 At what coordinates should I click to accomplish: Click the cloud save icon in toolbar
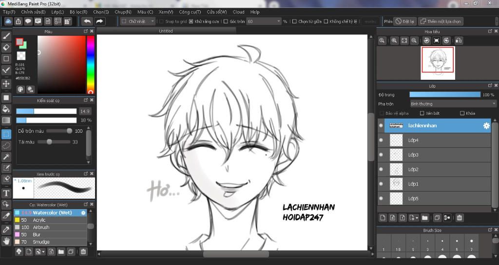coord(8,21)
